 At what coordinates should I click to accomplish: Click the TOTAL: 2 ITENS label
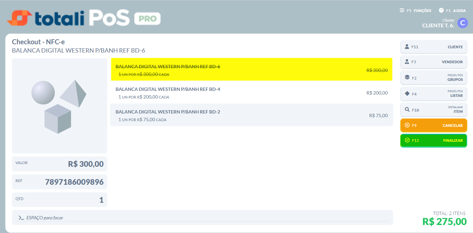tap(449, 213)
